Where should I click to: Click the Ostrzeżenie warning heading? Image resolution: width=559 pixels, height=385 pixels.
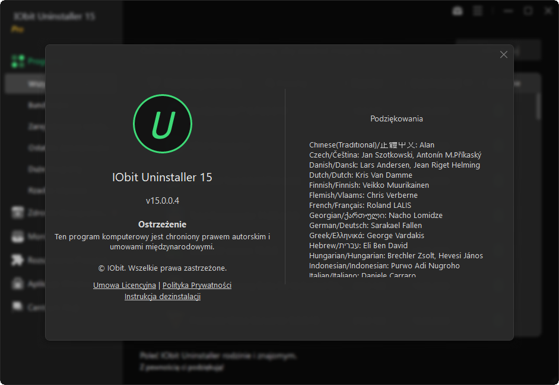point(162,224)
